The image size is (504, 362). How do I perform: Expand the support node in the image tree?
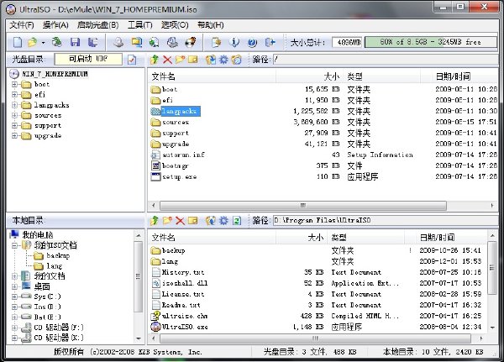pos(14,126)
